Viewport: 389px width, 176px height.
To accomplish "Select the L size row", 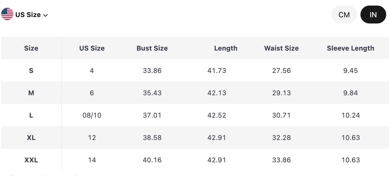I will (195, 115).
